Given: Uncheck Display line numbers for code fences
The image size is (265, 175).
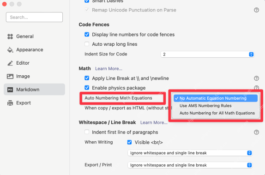Looking at the screenshot, I should click(87, 35).
